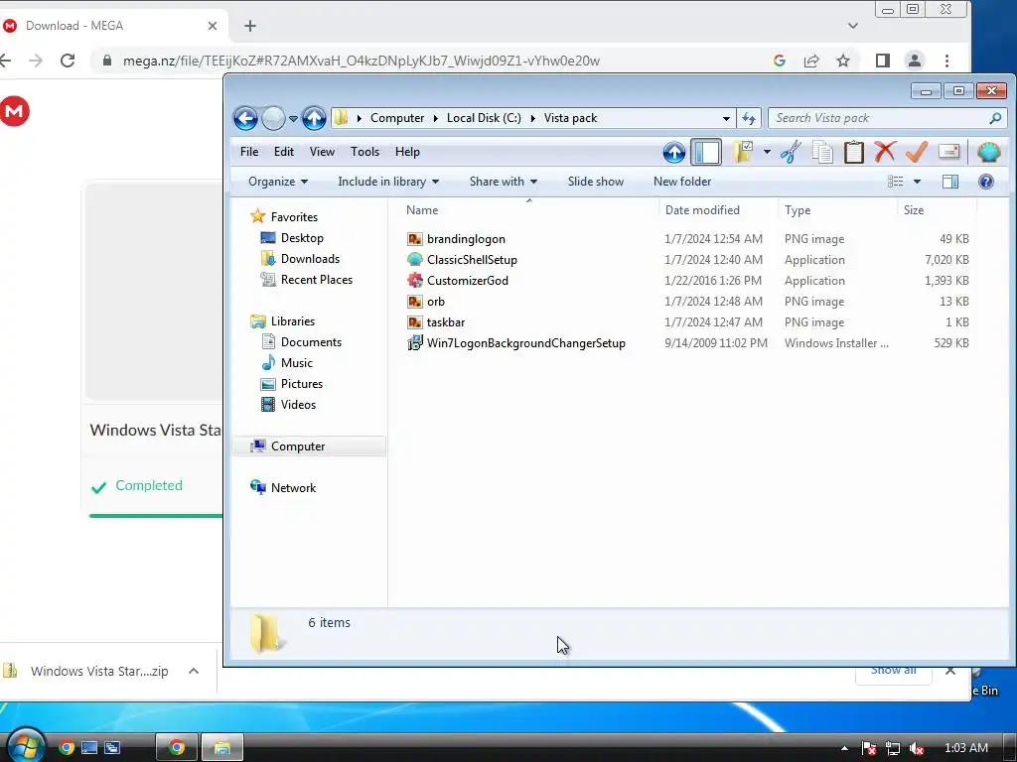Image resolution: width=1017 pixels, height=762 pixels.
Task: Click the Explorer Forward arrow button
Action: coord(273,119)
